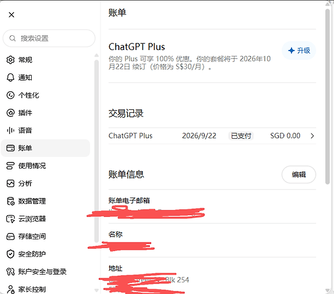
Task: Click the 名称 label
Action: [115, 235]
